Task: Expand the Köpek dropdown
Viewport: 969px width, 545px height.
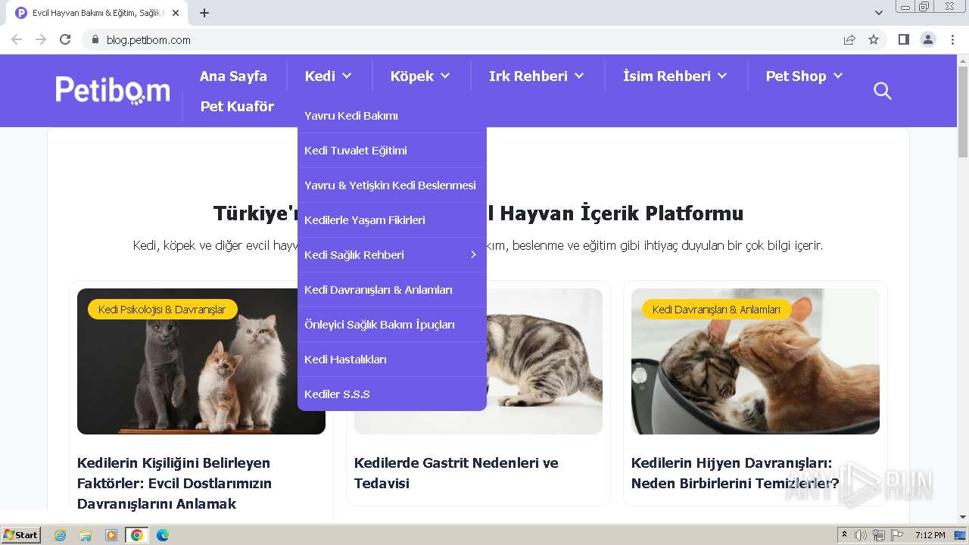Action: [x=420, y=76]
